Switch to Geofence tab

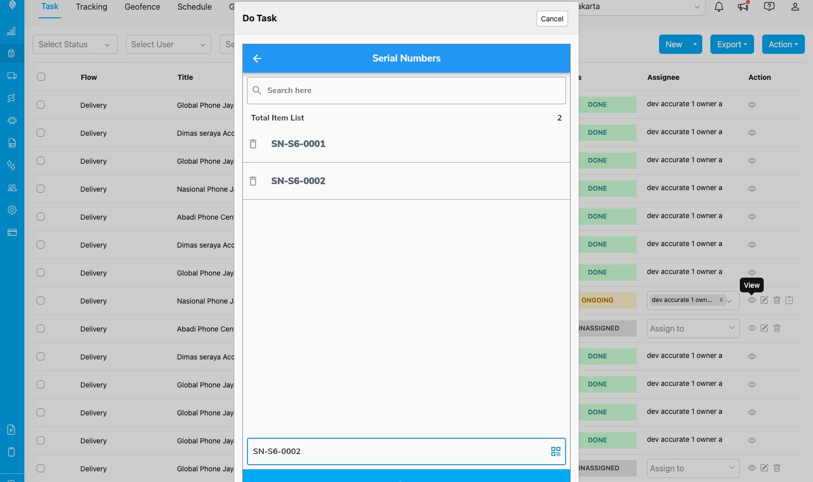(142, 7)
